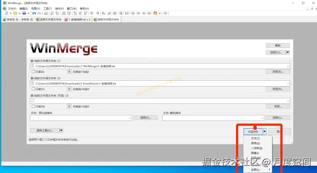Click the third group 浏览... button
Viewport: 317px width, 173px height.
tap(278, 106)
